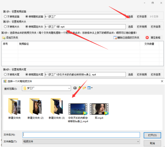Maximize the main application window
The image size is (165, 147).
tap(153, 3)
